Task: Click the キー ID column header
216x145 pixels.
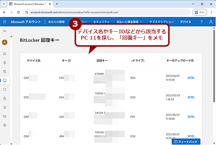Action: point(66,60)
